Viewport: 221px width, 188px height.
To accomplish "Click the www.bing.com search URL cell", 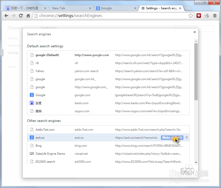I will pos(149,146).
